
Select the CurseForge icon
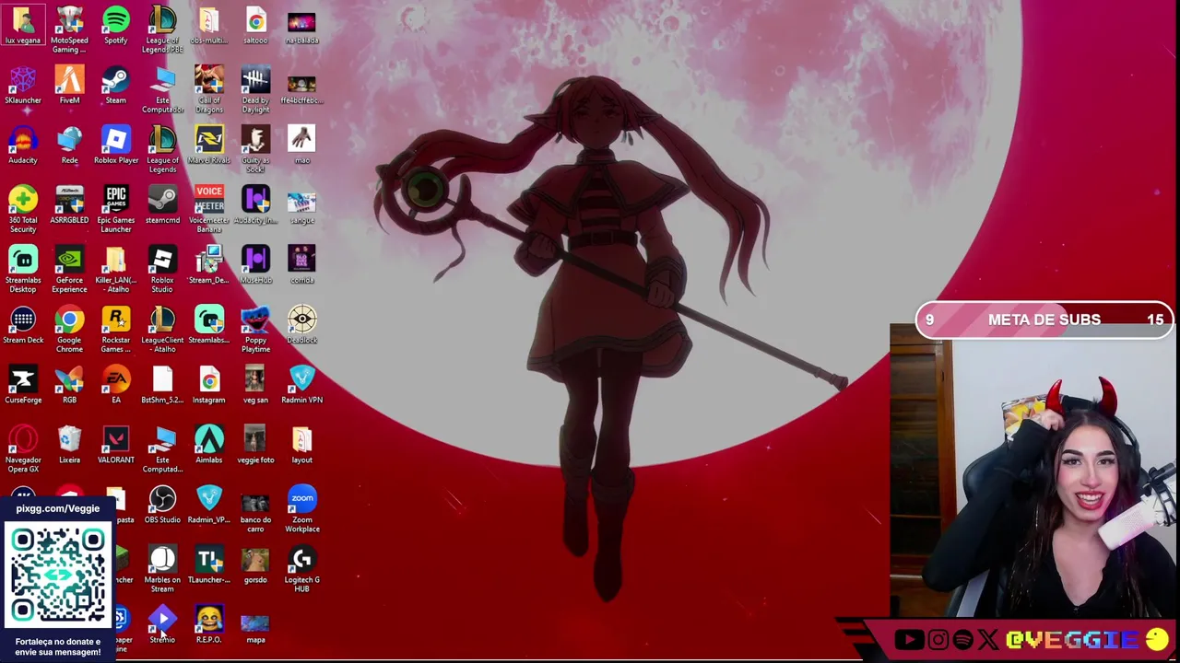pyautogui.click(x=23, y=385)
